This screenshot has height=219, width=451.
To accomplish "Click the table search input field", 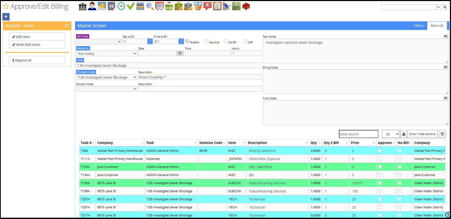I will (358, 134).
